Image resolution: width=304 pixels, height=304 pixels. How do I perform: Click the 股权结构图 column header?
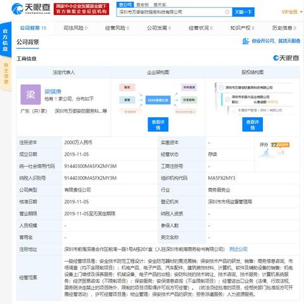[253, 72]
